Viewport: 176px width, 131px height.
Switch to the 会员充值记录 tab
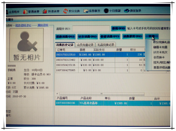[x=85, y=45]
